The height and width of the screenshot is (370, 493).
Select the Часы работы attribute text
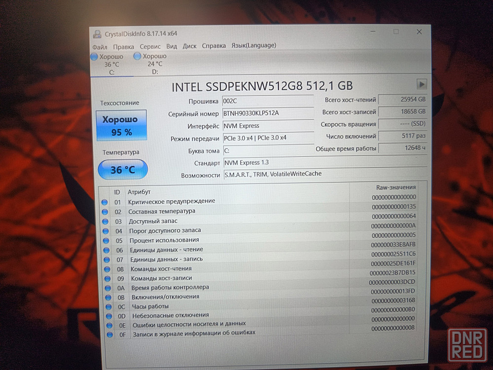point(150,306)
